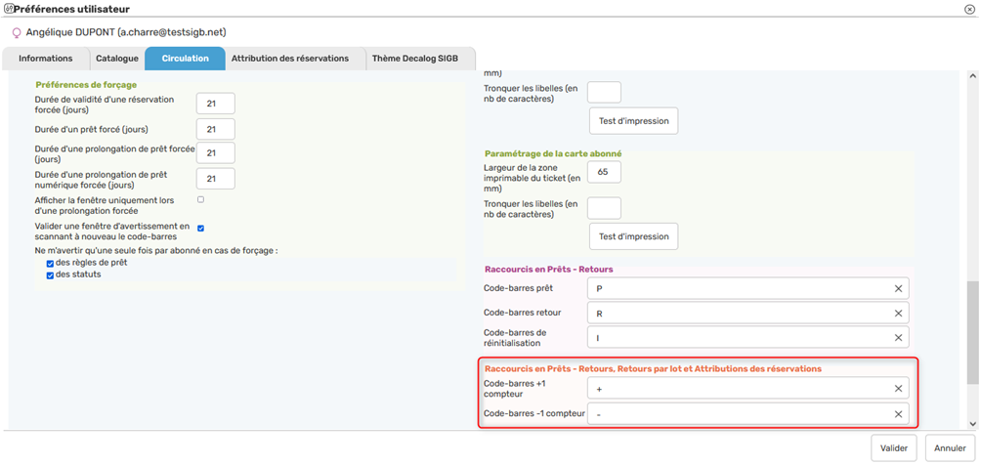
Task: Switch to the Catalogue tab
Action: point(117,59)
